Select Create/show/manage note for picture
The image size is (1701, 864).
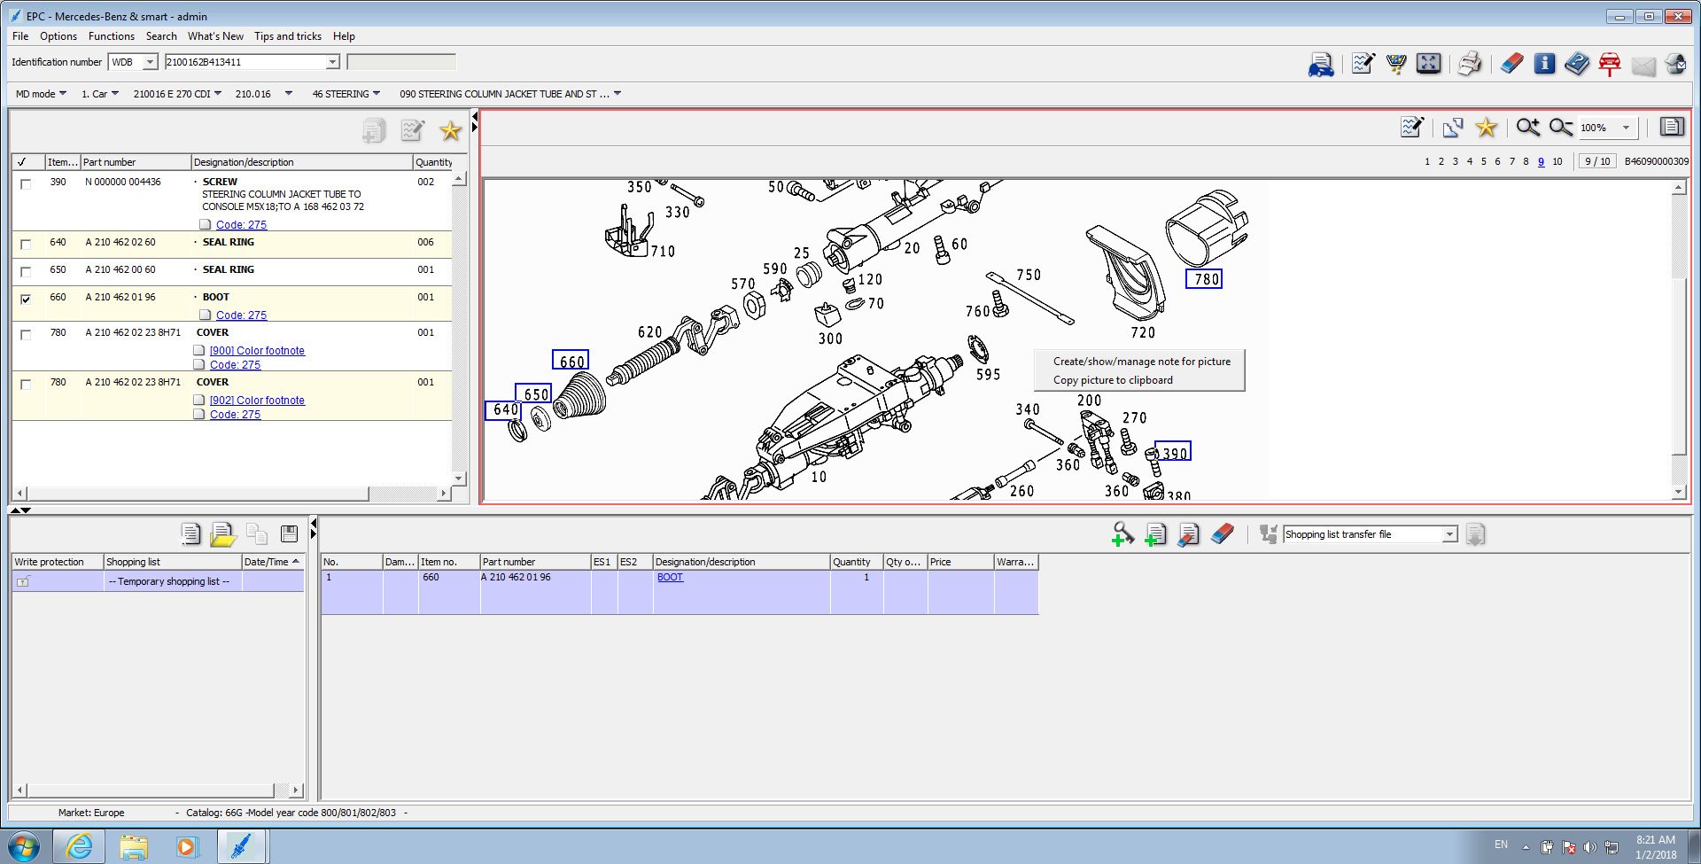coord(1142,362)
